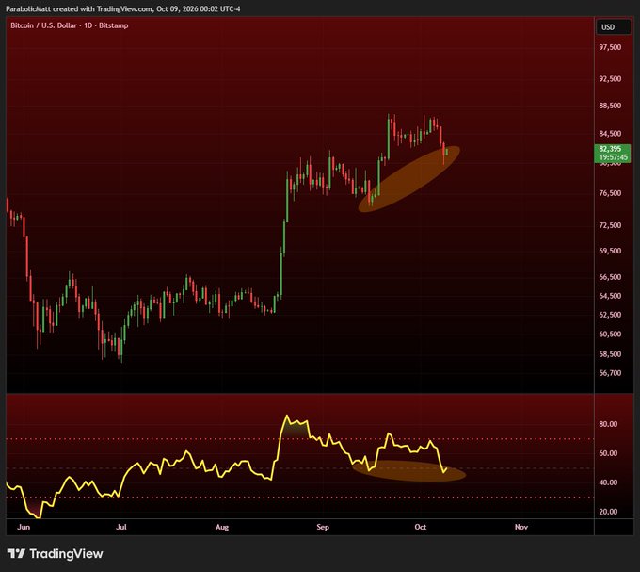Click the Nov label on time axis
The width and height of the screenshot is (640, 572).
[521, 527]
